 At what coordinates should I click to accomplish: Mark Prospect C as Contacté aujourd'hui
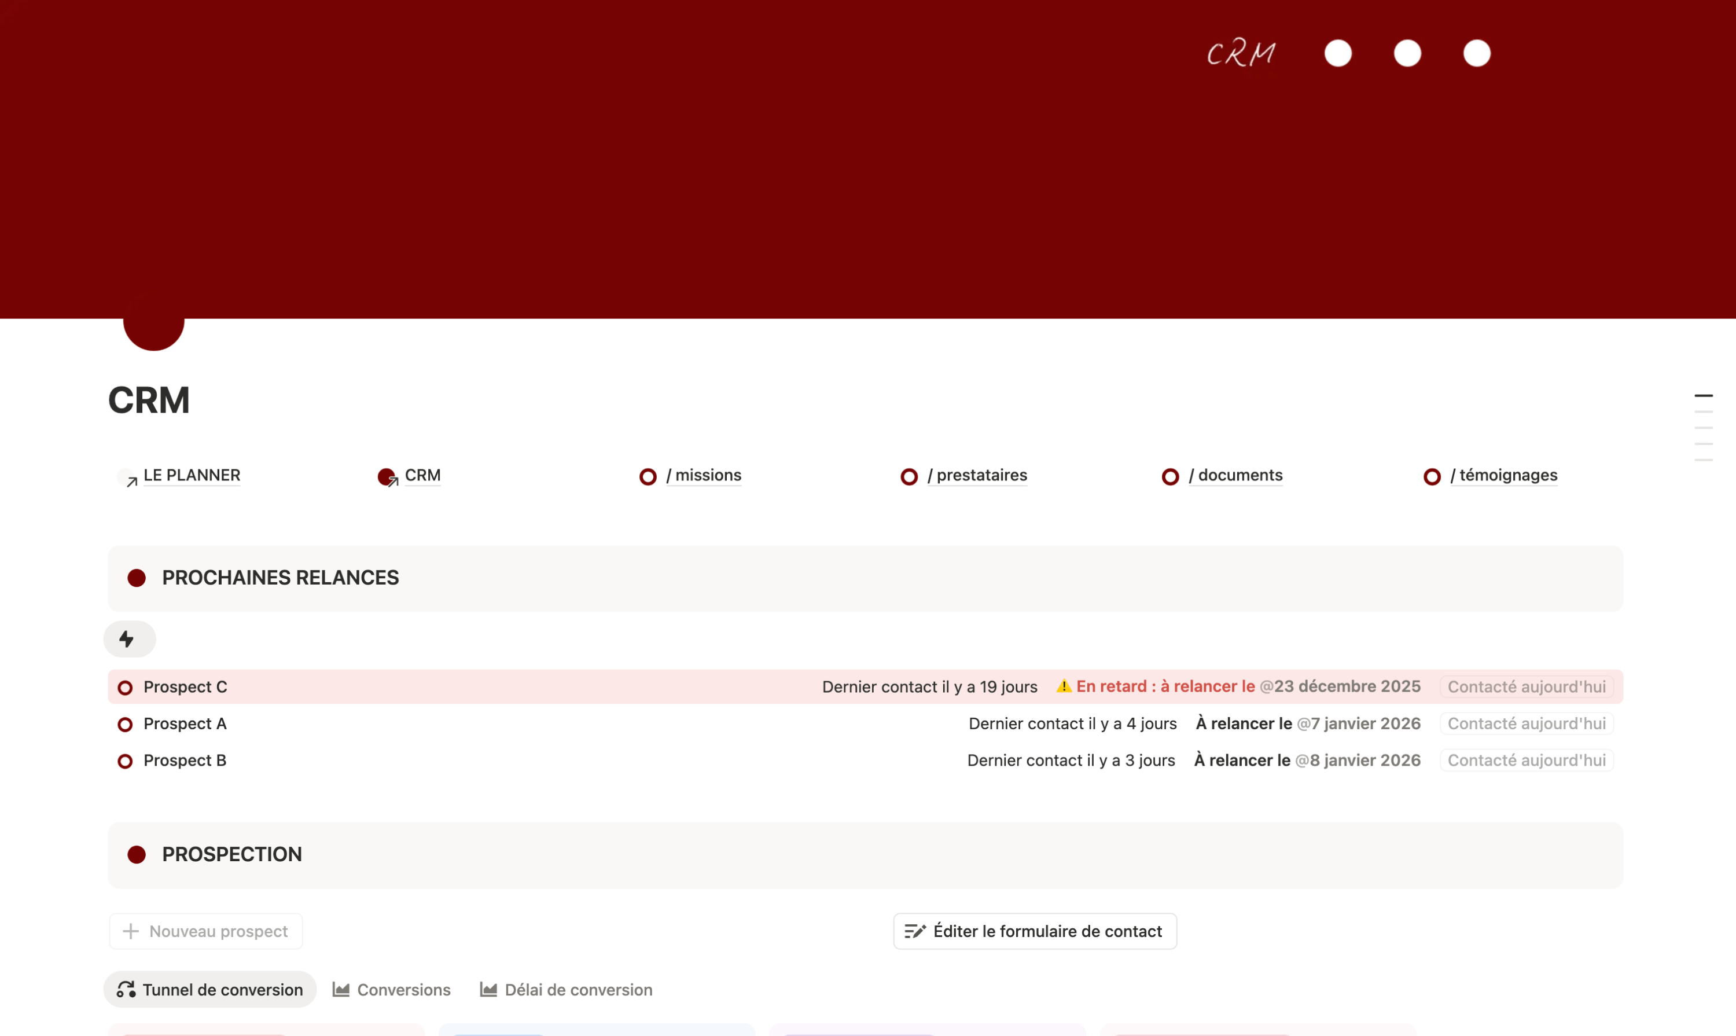tap(1526, 687)
